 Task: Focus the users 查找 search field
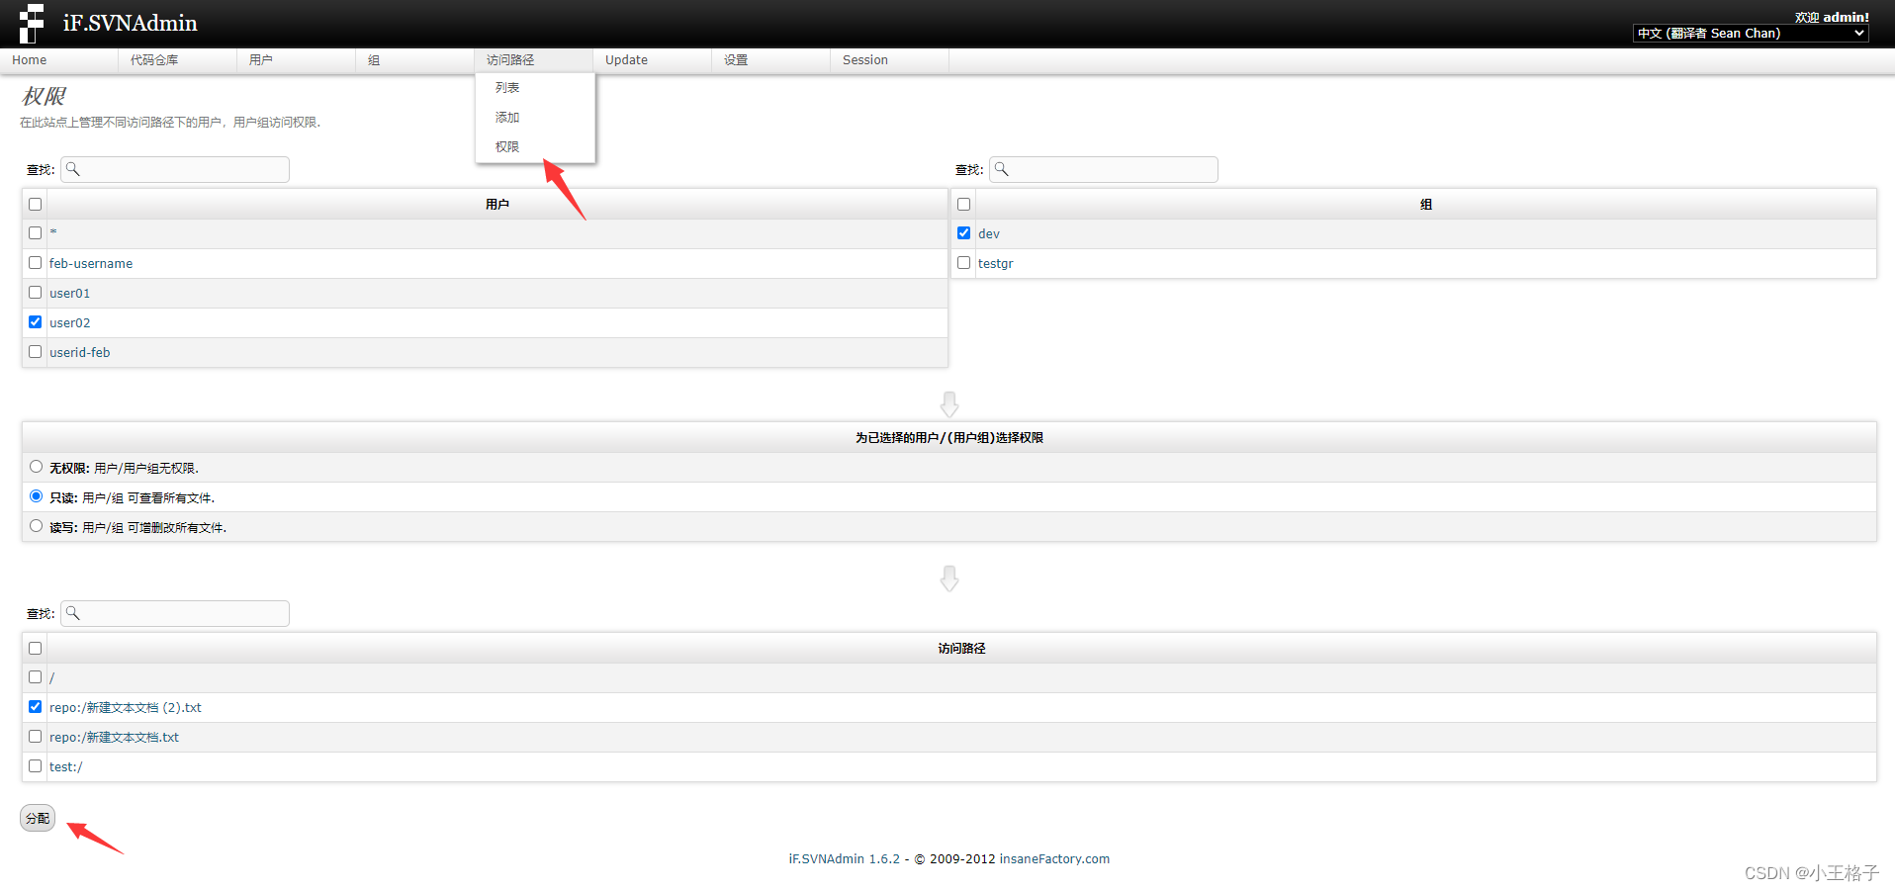coord(175,169)
